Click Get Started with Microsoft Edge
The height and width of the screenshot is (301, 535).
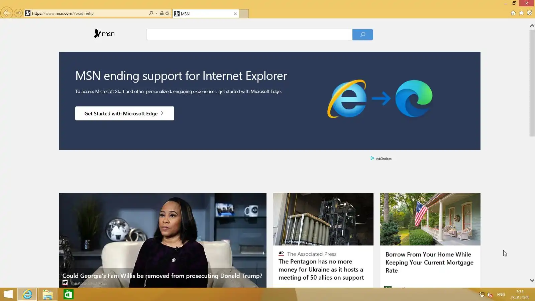click(125, 113)
